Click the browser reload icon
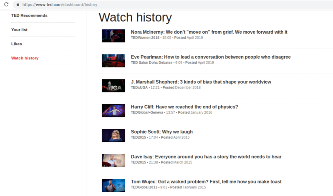 (x=6, y=4)
